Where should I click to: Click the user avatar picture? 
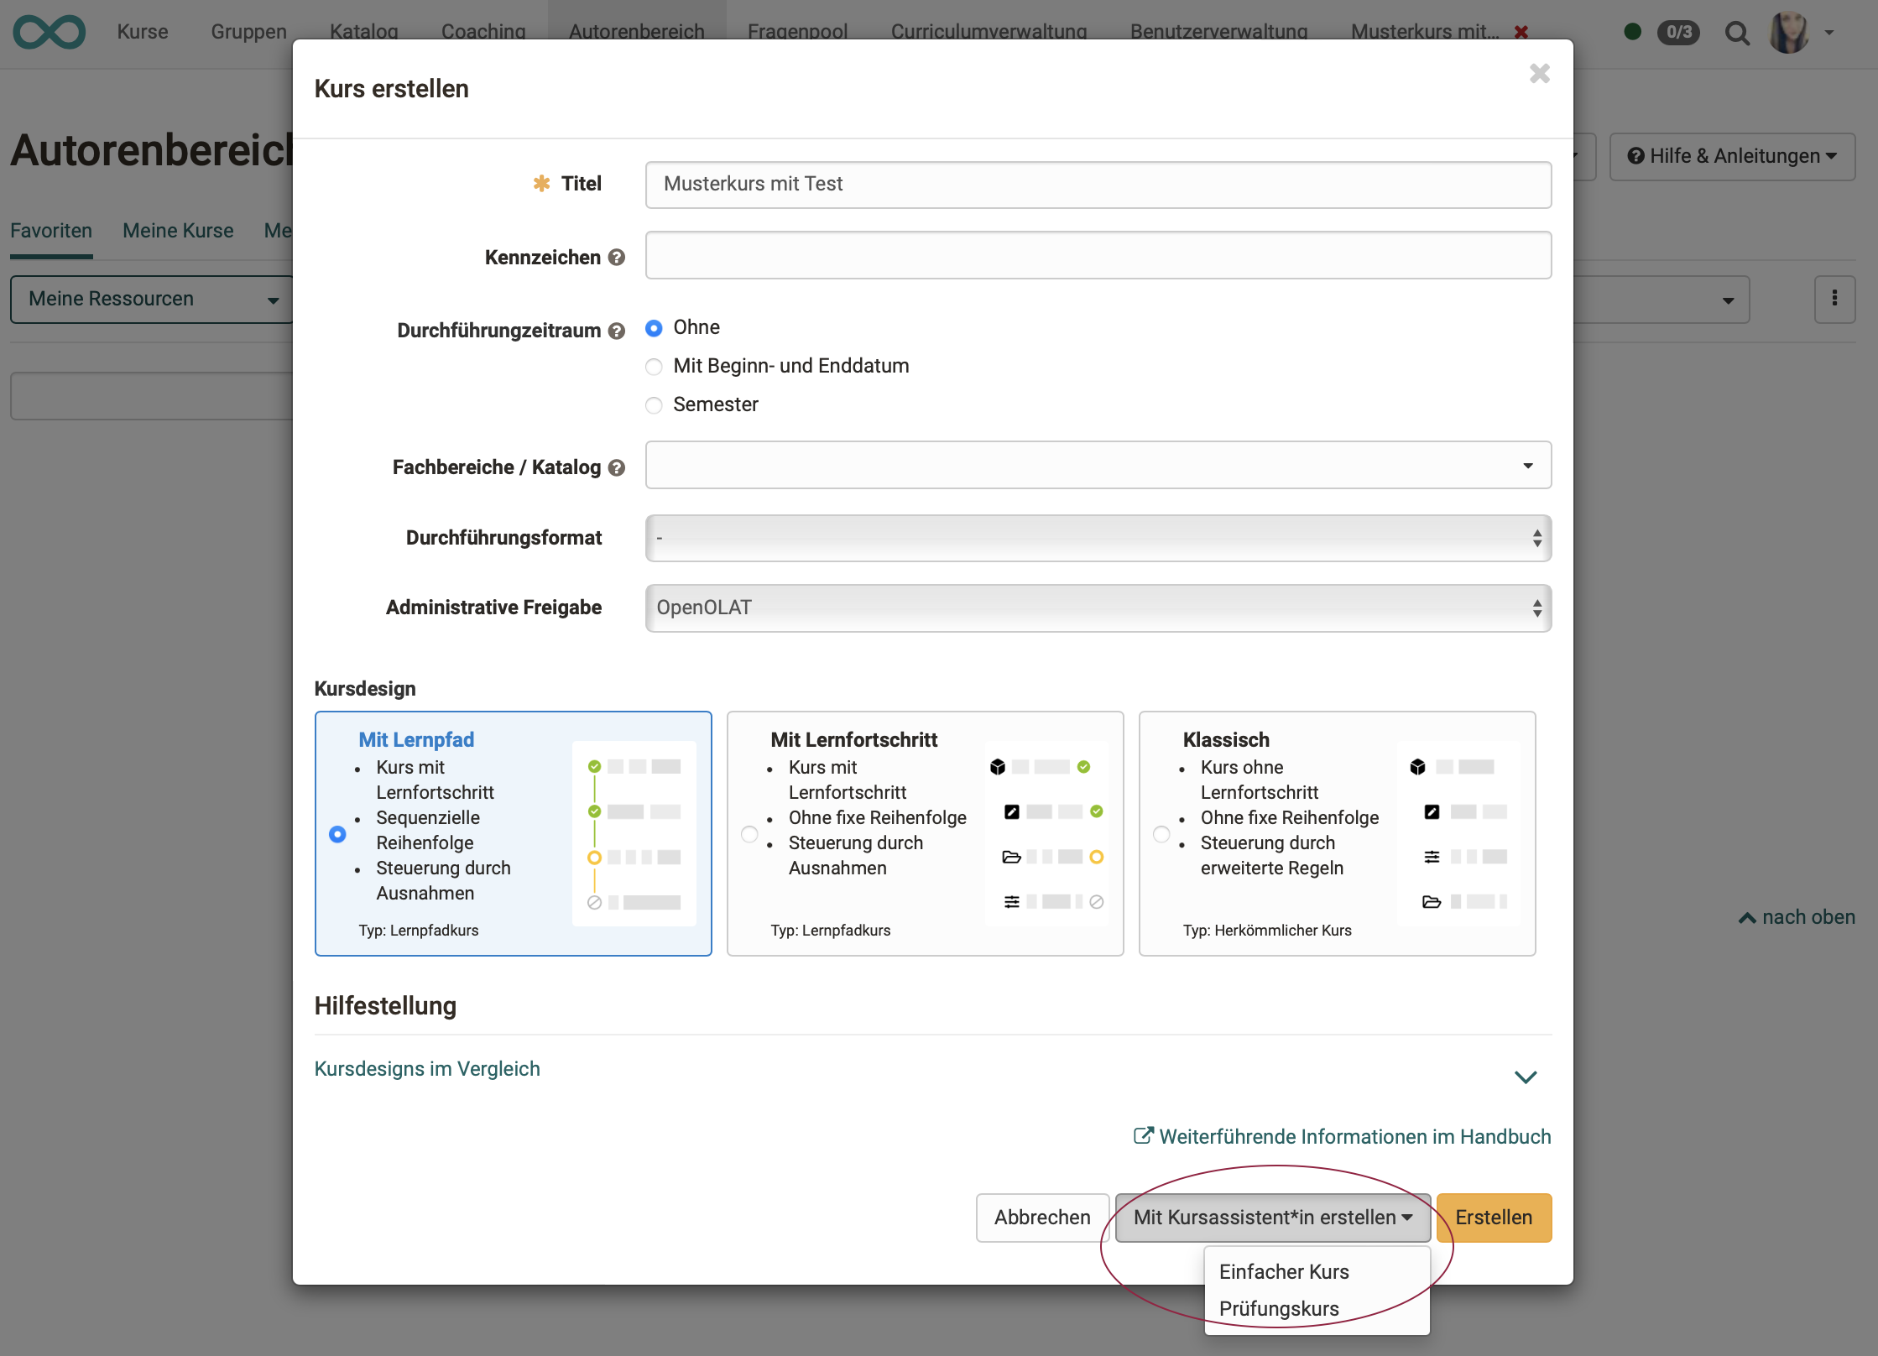click(x=1788, y=33)
